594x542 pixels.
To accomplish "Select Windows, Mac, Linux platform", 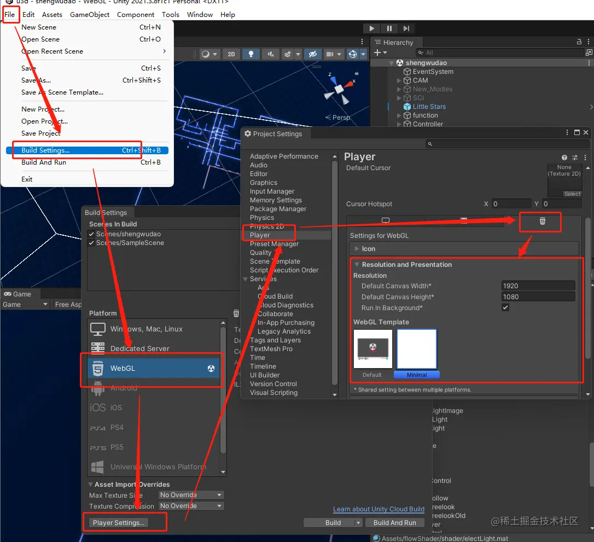I will point(154,329).
